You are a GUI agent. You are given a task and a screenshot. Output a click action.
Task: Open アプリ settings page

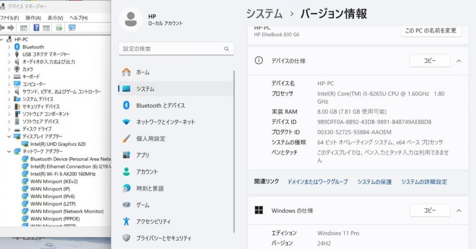[176, 155]
